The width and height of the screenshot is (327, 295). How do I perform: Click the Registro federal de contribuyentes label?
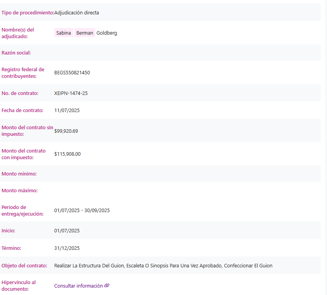coord(23,73)
